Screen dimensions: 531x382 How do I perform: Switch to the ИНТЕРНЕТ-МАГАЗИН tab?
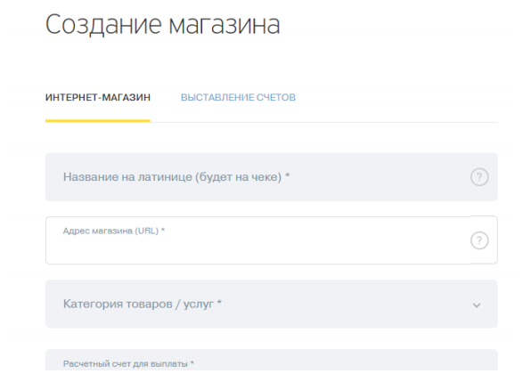click(x=97, y=97)
